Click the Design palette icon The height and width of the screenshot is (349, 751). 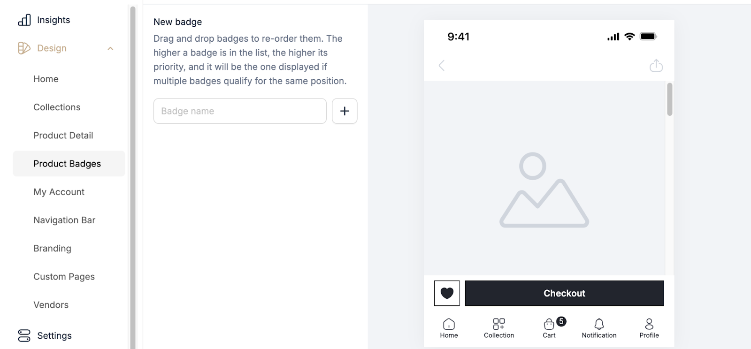tap(24, 48)
